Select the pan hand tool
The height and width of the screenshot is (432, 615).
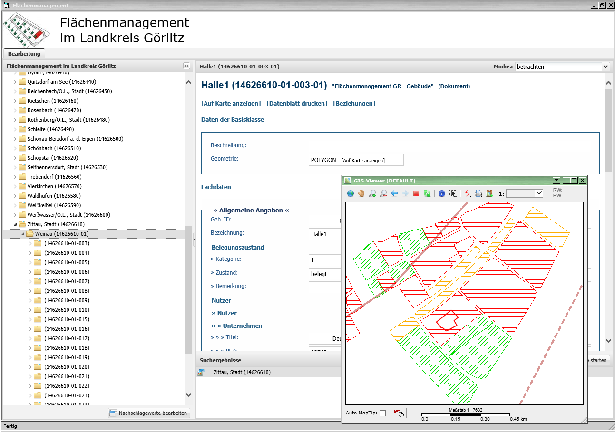pos(361,193)
